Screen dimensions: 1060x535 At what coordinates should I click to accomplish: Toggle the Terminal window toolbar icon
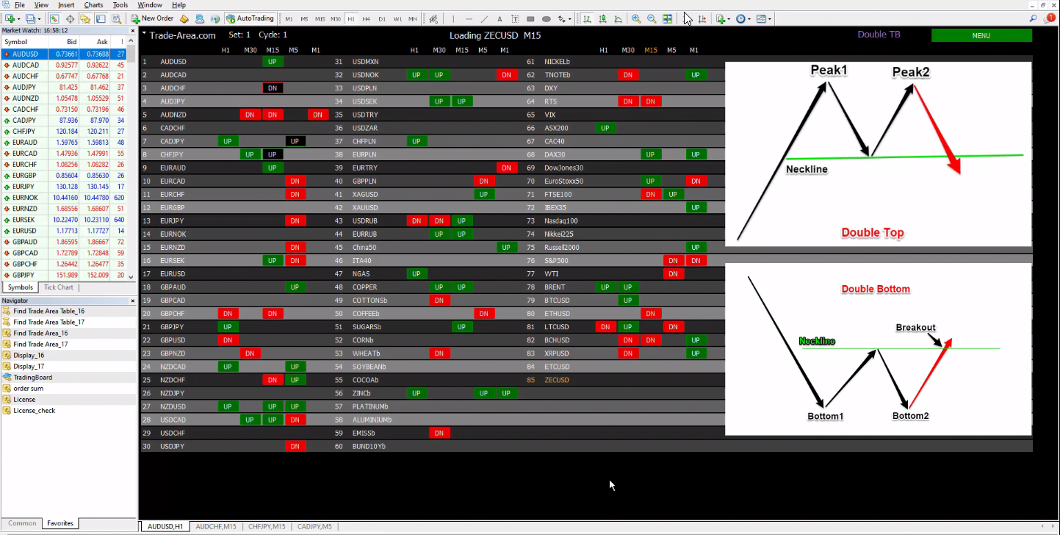click(101, 18)
